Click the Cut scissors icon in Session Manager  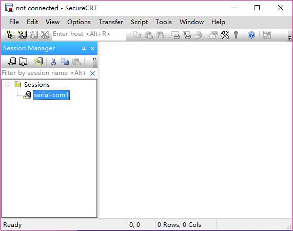[54, 62]
